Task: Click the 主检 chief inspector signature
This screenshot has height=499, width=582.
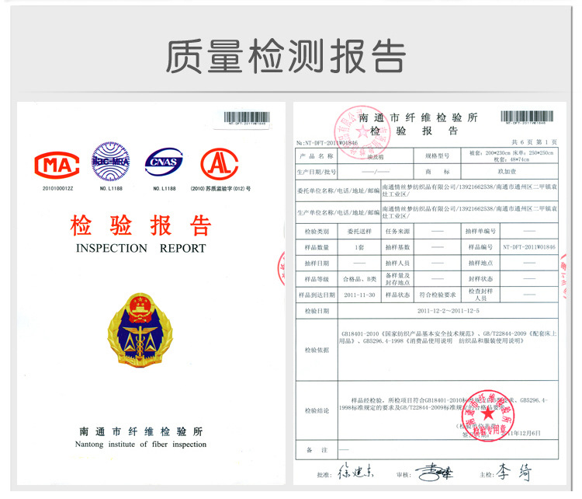Action: (x=514, y=472)
